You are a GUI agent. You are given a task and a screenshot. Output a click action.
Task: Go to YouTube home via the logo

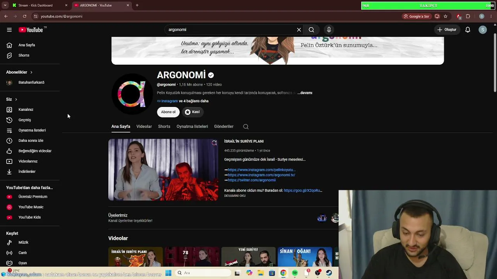(x=31, y=30)
